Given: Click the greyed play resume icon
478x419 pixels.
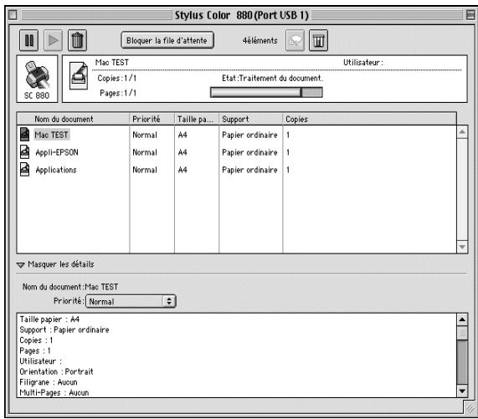Looking at the screenshot, I should click(53, 40).
